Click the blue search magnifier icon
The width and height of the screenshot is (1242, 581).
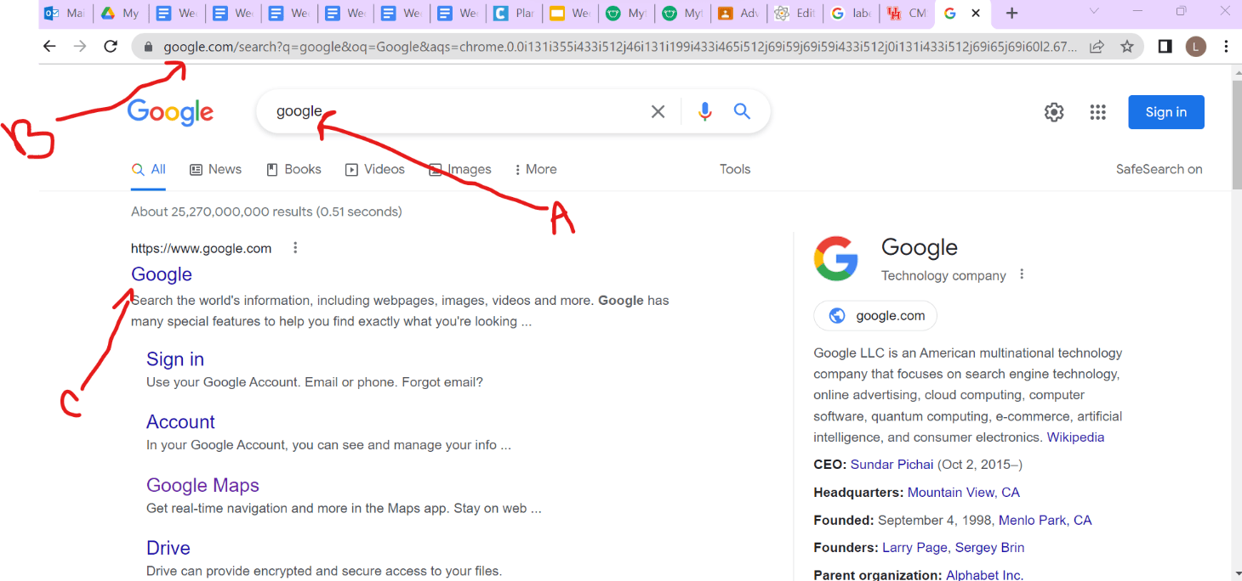point(742,111)
